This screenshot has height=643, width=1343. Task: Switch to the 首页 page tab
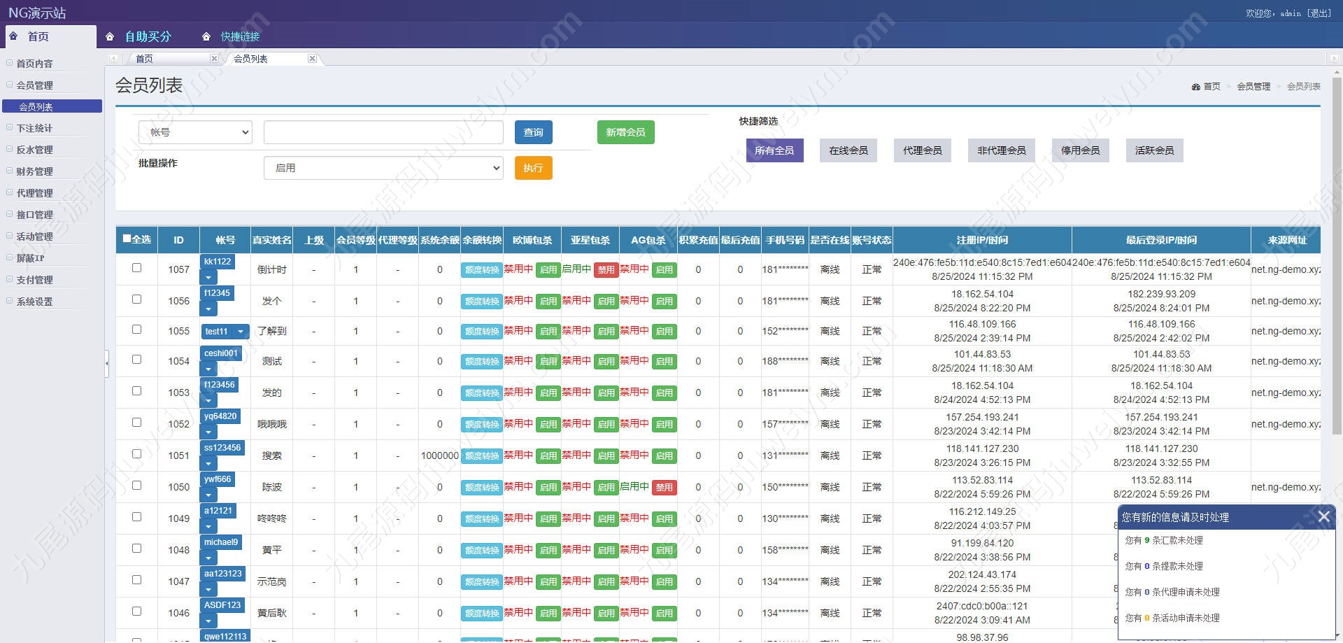(144, 59)
